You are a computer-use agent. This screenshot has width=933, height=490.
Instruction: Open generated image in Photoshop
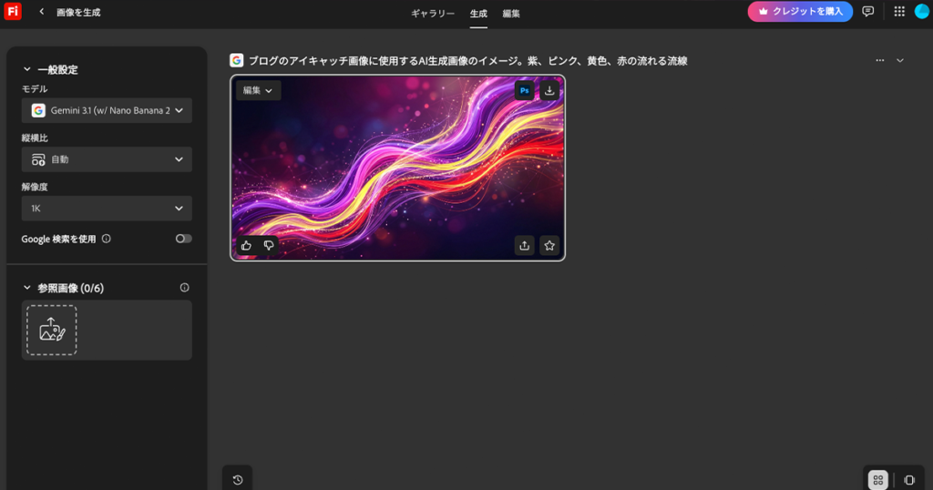[x=524, y=90]
